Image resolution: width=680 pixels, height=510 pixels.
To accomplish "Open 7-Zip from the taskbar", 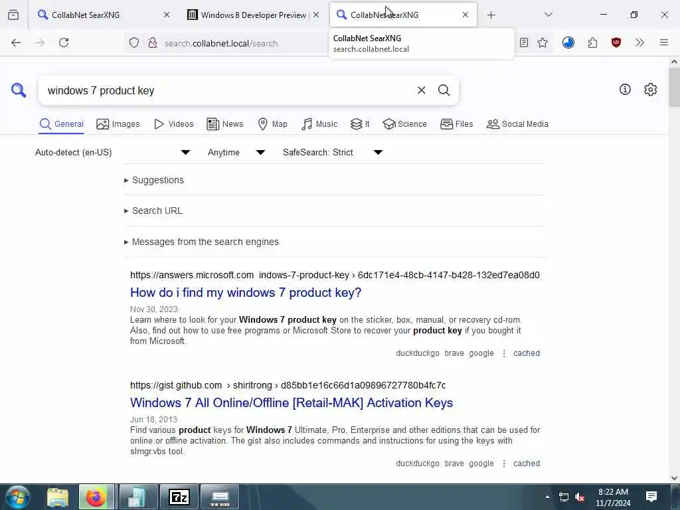I will pos(179,497).
